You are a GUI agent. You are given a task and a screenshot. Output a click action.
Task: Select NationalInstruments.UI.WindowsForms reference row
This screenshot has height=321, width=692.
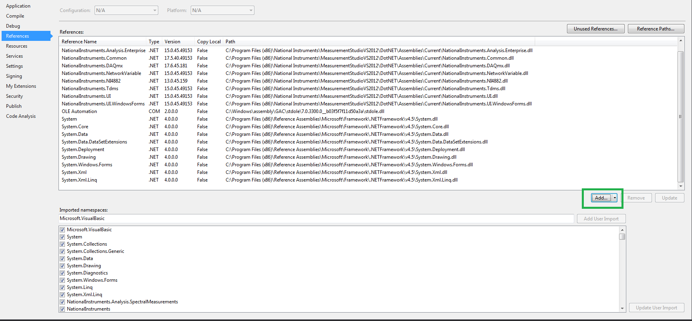[x=297, y=104]
